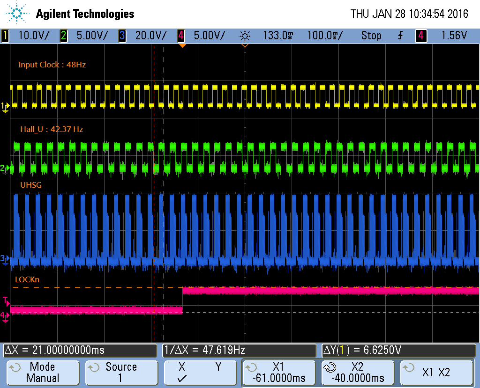Click the rotary knob icon on Mode softkey

click(15, 367)
